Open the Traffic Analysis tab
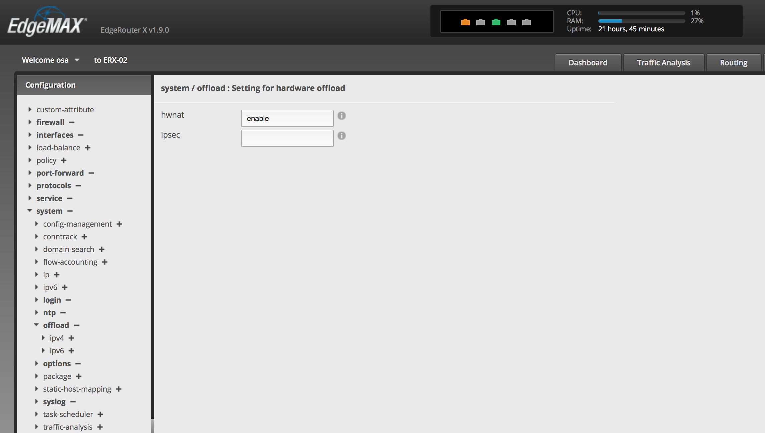The image size is (765, 433). tap(664, 63)
